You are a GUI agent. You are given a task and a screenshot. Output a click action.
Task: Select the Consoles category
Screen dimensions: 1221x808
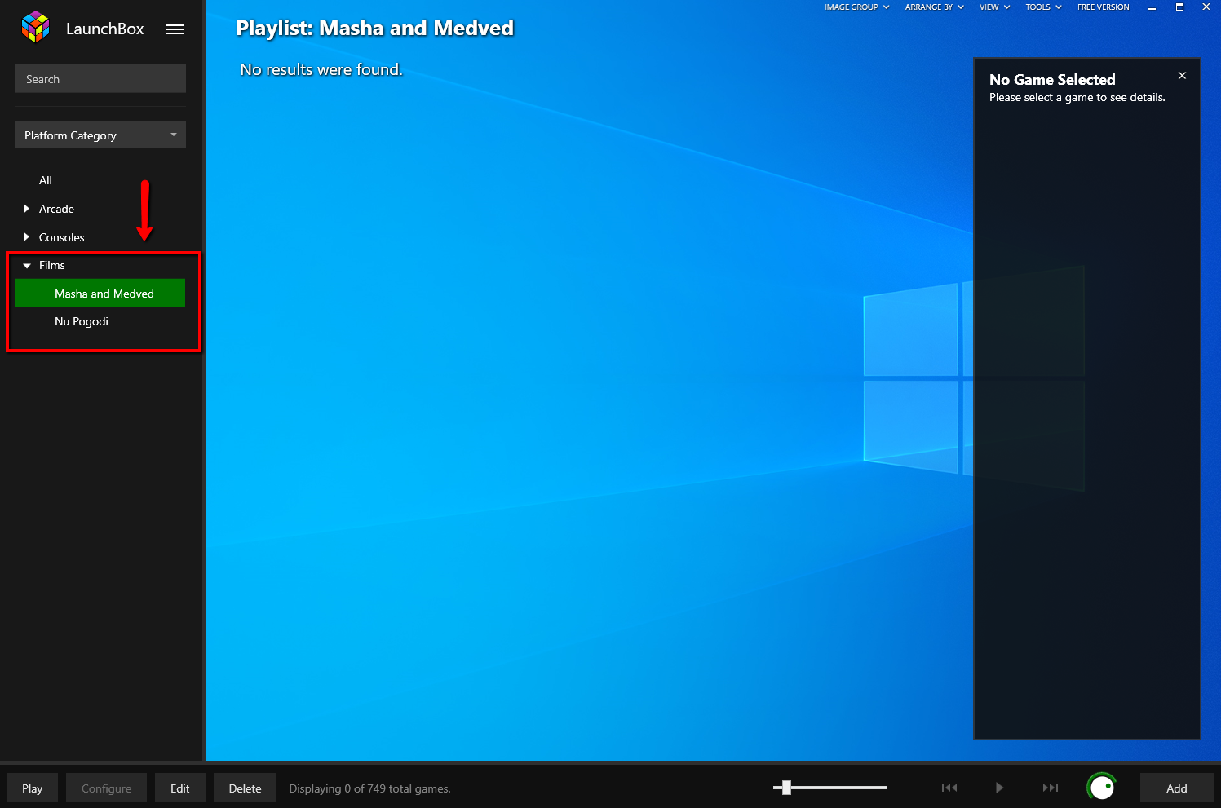[x=62, y=237]
